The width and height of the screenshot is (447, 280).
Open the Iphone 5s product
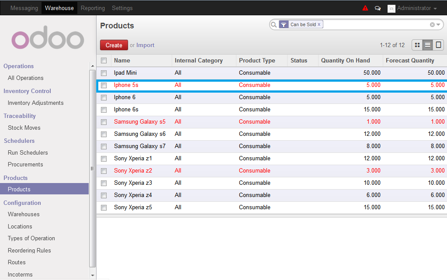(126, 85)
